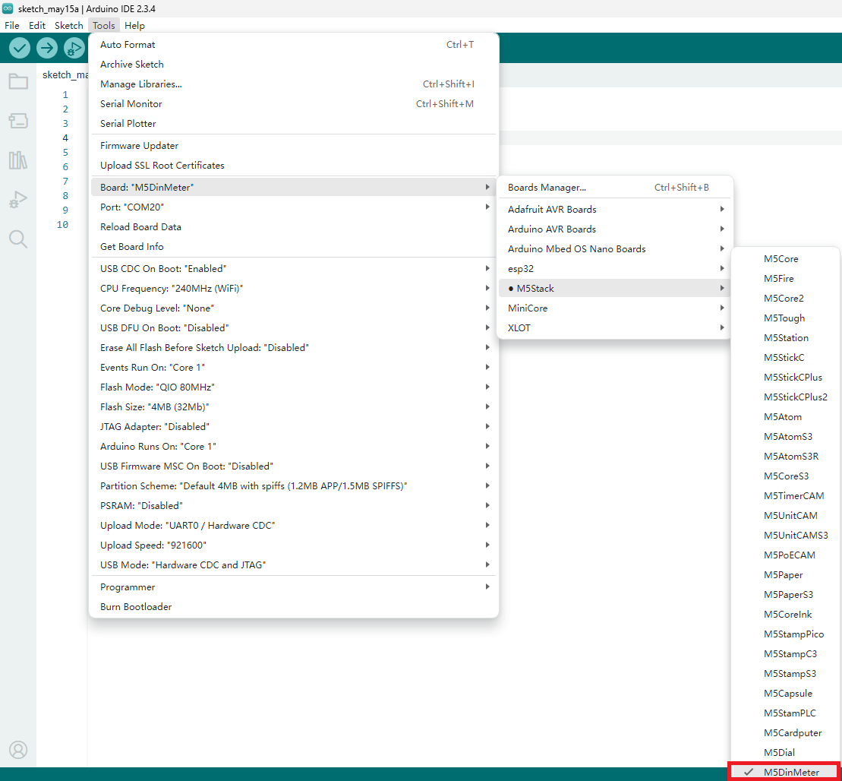Open the Firmware Updater
Screen dimensions: 842x781
click(x=294, y=146)
